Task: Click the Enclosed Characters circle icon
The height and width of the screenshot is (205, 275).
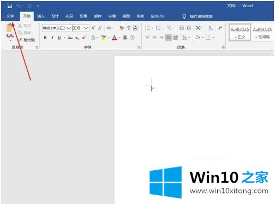Action: tap(132, 38)
